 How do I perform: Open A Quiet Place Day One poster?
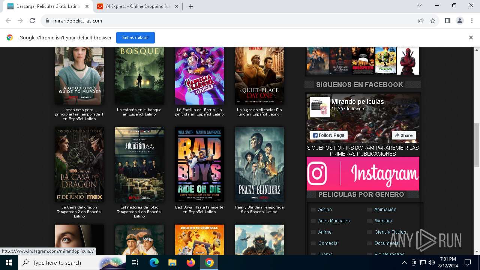(x=259, y=76)
